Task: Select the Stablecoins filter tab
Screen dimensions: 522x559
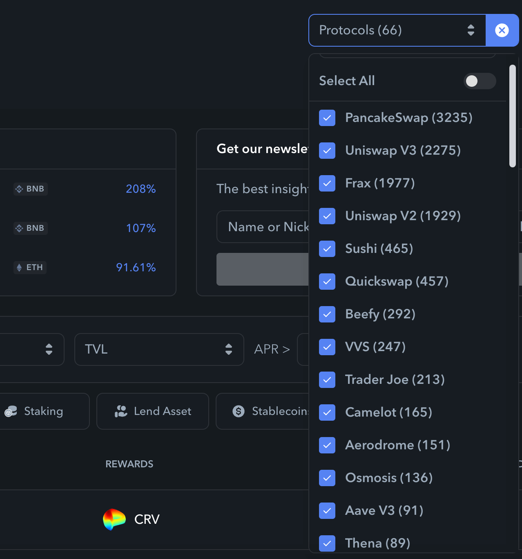Action: tap(262, 411)
